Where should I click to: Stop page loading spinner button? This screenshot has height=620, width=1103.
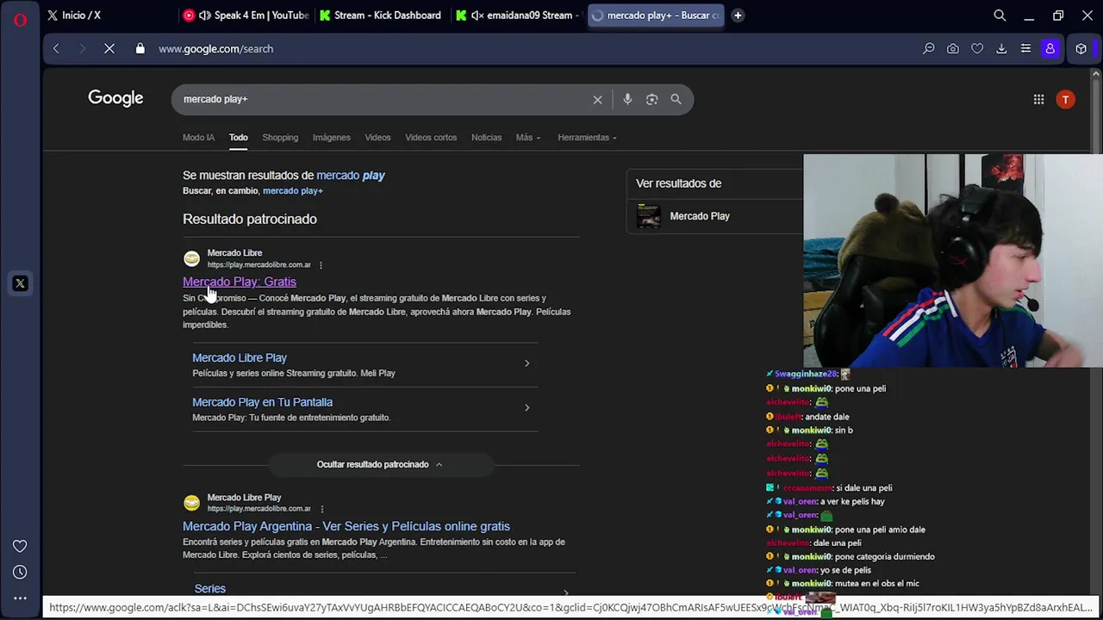click(109, 49)
